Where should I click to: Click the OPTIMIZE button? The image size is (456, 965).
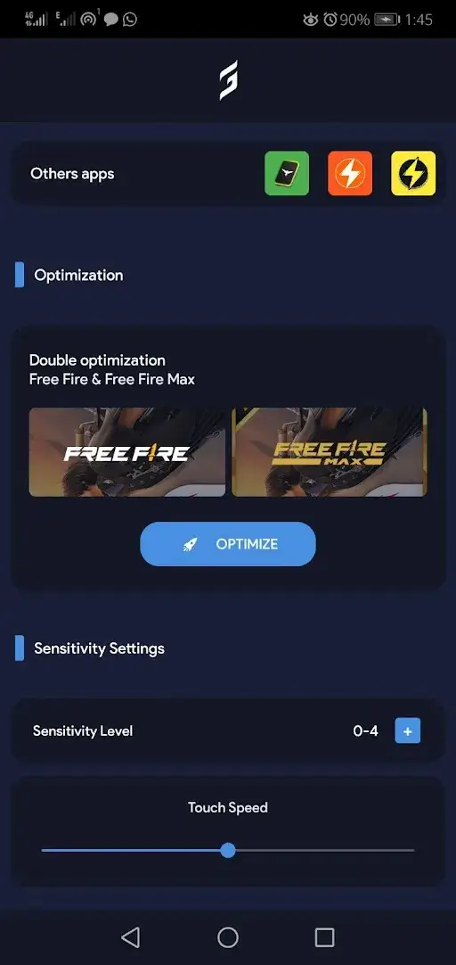click(x=228, y=544)
